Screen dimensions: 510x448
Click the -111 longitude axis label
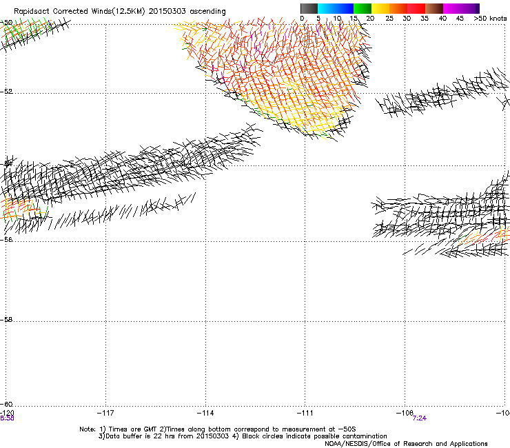305,413
